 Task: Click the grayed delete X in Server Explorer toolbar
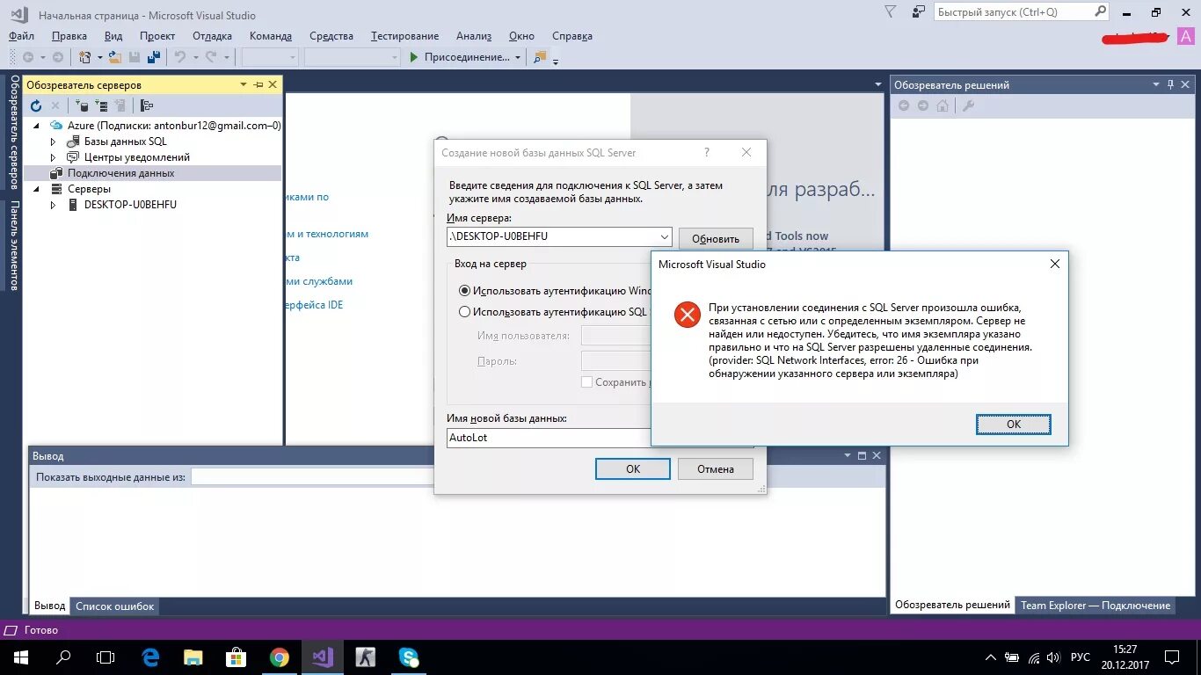pos(55,105)
